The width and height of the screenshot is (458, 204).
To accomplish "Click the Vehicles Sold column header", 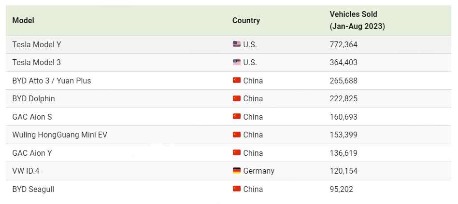I will click(358, 20).
